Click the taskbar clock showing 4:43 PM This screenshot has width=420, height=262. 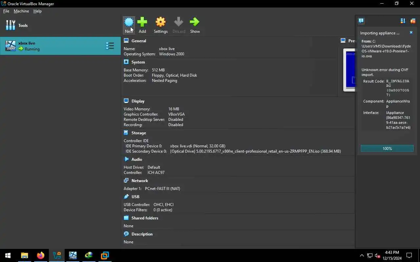point(392,255)
